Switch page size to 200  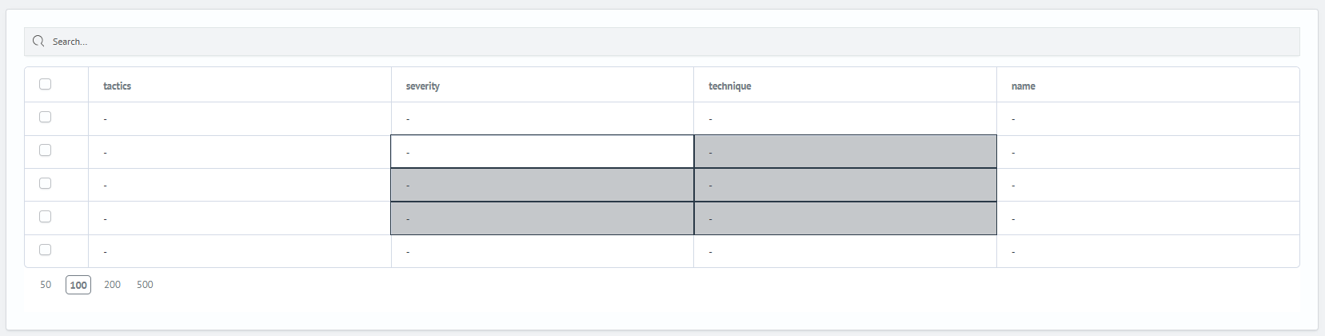coord(113,285)
